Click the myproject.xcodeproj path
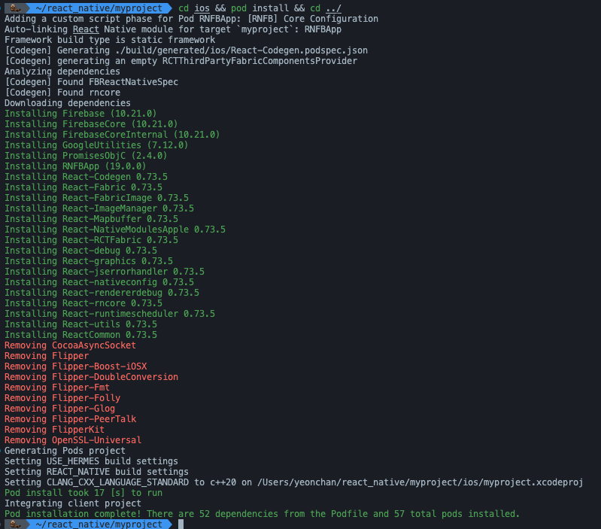This screenshot has height=529, width=601. [x=420, y=482]
